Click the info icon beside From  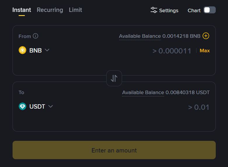tap(36, 36)
